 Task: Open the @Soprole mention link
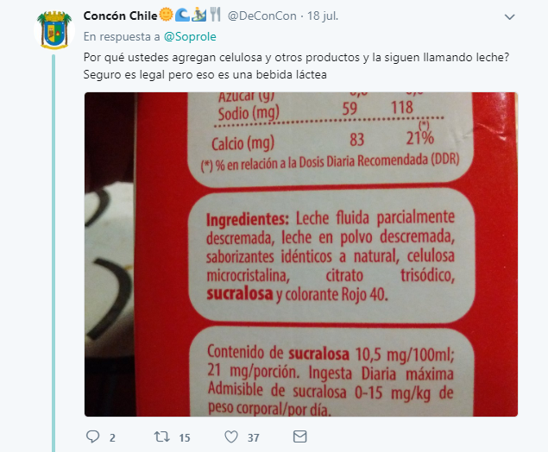click(190, 37)
